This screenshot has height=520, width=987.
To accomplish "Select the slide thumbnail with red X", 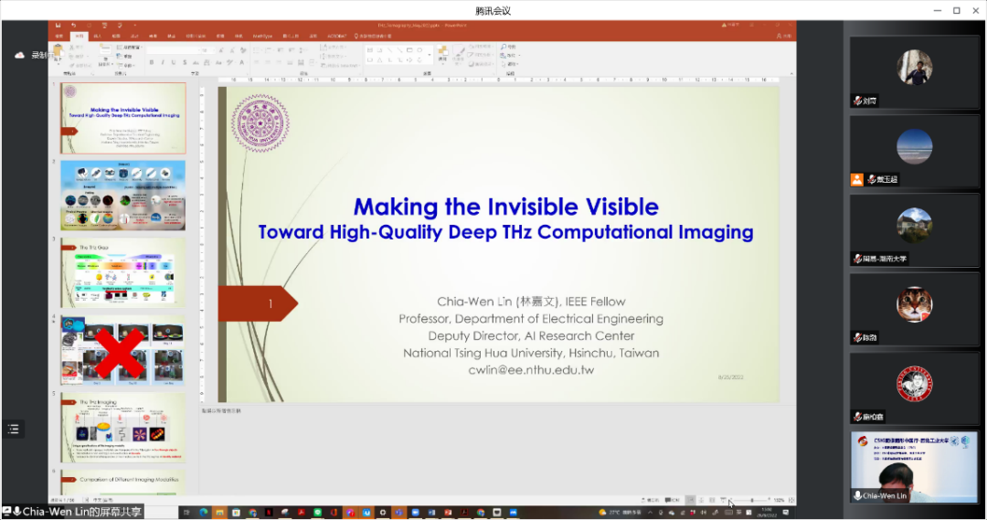I will pos(122,350).
